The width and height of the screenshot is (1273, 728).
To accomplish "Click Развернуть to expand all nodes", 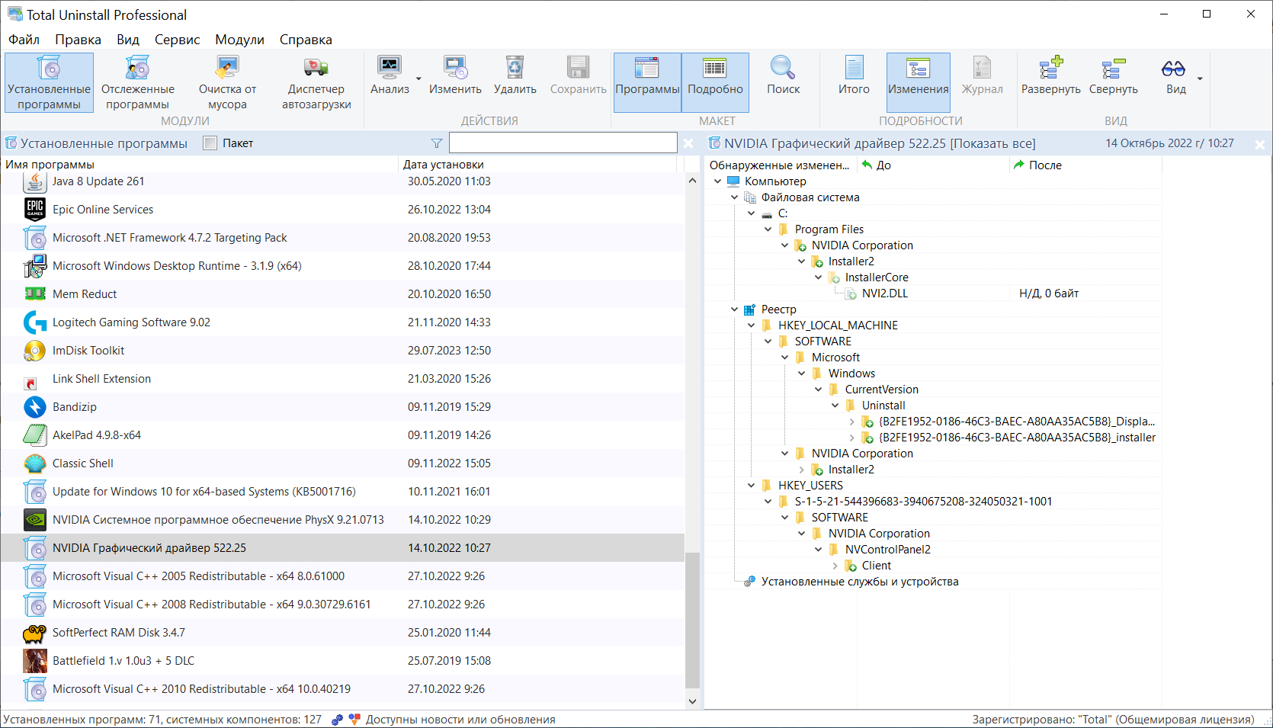I will 1050,68.
